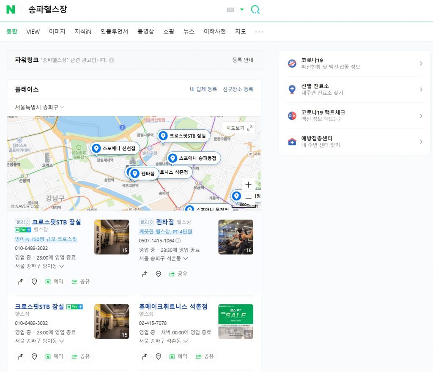
Task: Click the 예방접종센터 house icon
Action: tap(292, 142)
